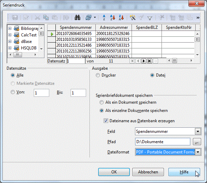207x183 pixels.
Task: Expand the dBase database tree node
Action: click(x=10, y=42)
